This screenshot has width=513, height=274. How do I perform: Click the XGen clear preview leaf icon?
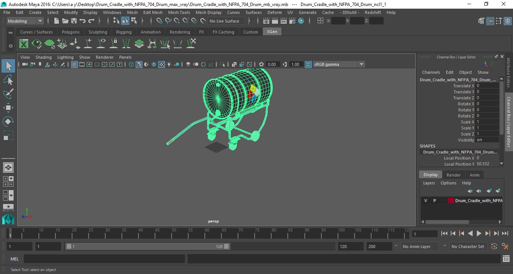(49, 44)
